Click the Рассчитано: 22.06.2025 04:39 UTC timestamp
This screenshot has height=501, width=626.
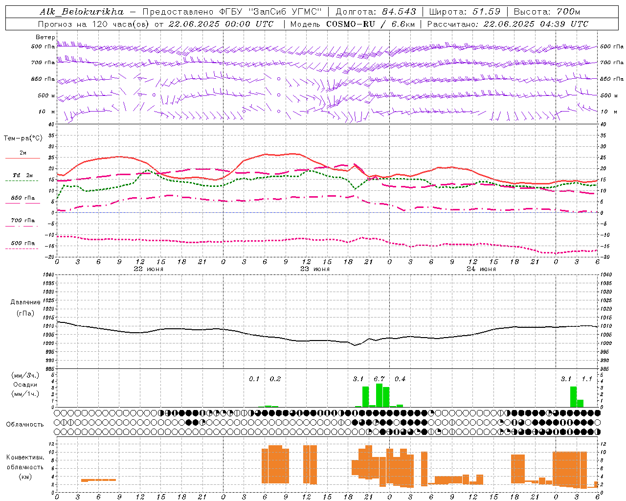pos(508,24)
